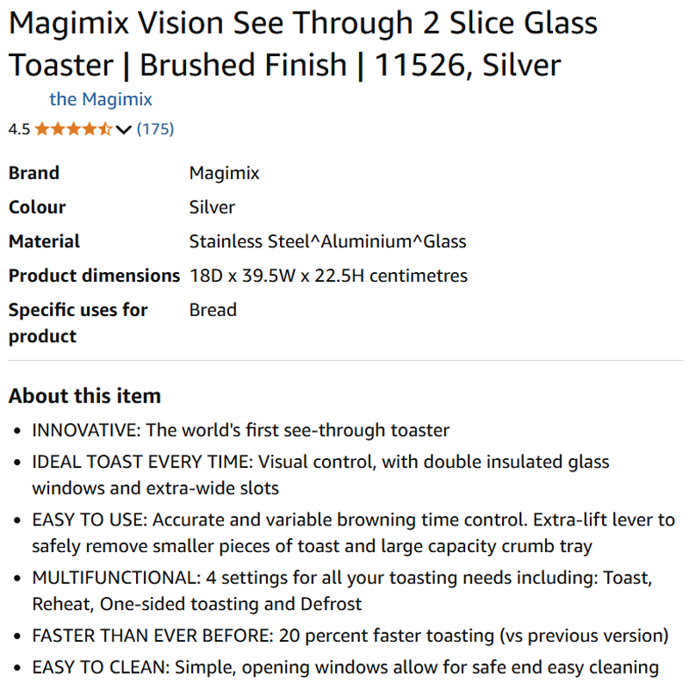Click the orange star rating icons
Image resolution: width=689 pixels, height=690 pixels.
pos(73,129)
